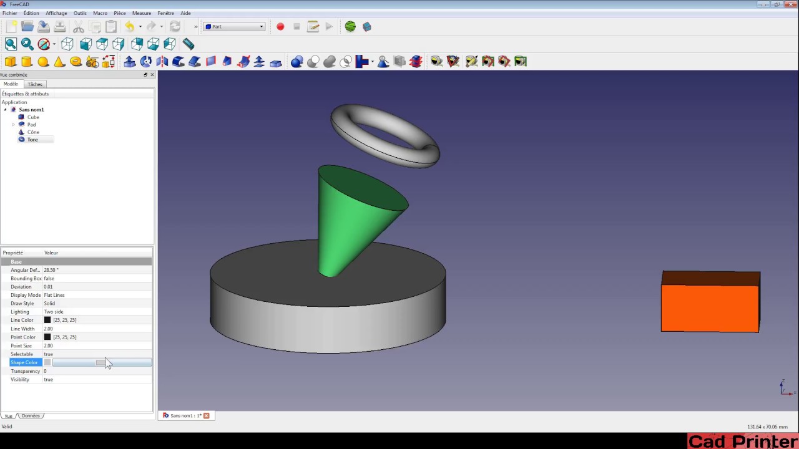Open the Part workbench selector
Image resolution: width=799 pixels, height=449 pixels.
234,26
